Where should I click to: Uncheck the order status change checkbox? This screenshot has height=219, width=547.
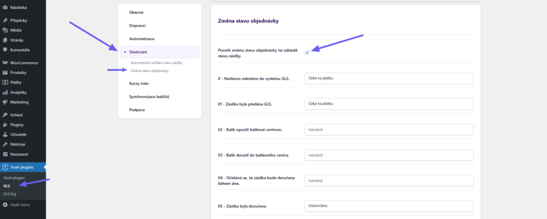(x=307, y=52)
